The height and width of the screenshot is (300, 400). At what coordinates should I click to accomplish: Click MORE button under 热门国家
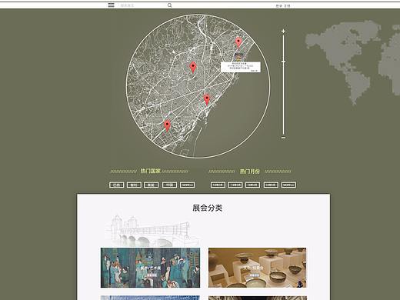click(x=187, y=185)
